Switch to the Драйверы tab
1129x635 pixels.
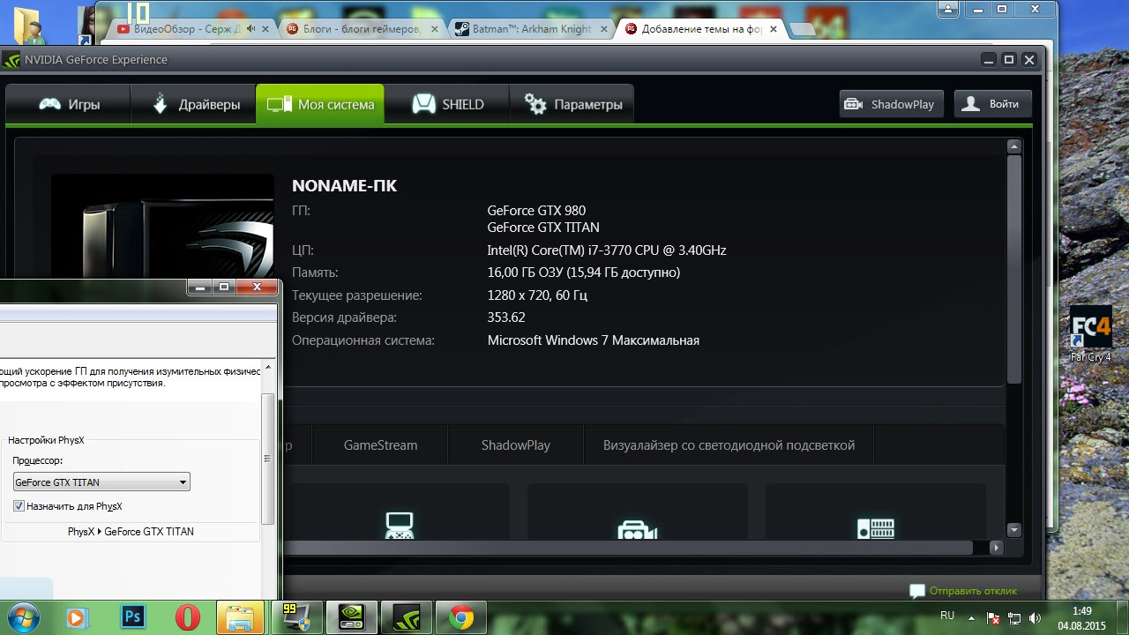pyautogui.click(x=193, y=104)
